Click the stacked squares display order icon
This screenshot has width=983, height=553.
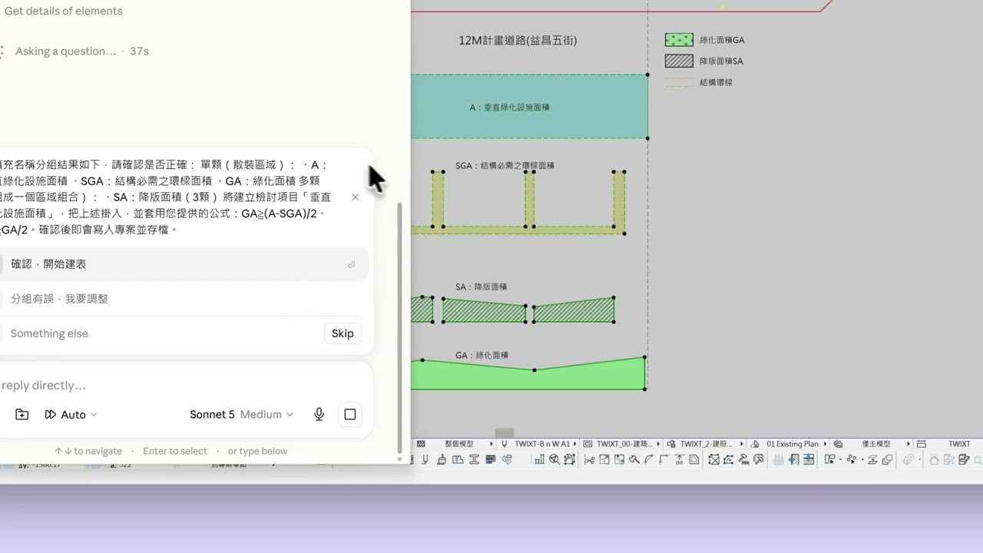point(887,459)
